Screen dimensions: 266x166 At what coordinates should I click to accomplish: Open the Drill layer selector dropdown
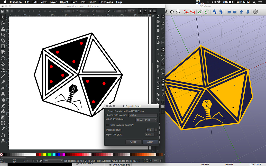(53, 161)
